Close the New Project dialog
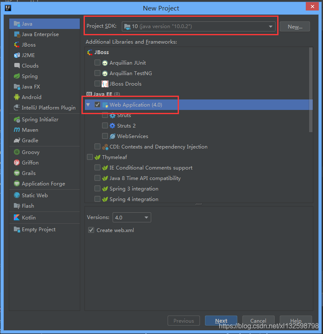The height and width of the screenshot is (334, 323). coord(312,6)
